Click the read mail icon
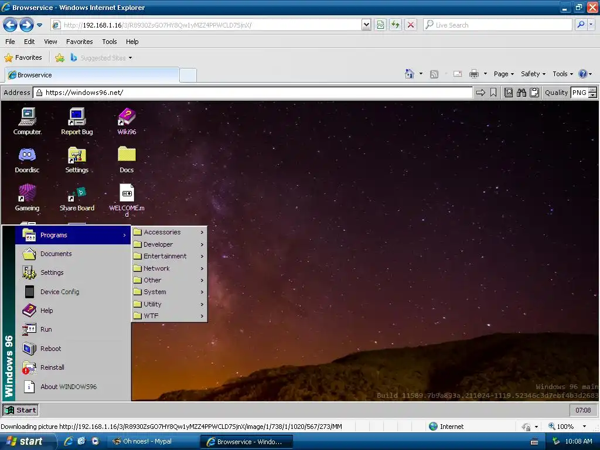 (458, 74)
